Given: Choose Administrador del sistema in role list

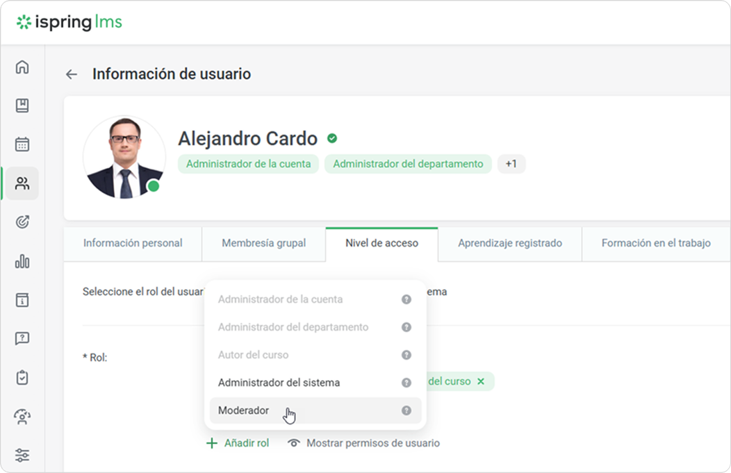Looking at the screenshot, I should pyautogui.click(x=279, y=383).
